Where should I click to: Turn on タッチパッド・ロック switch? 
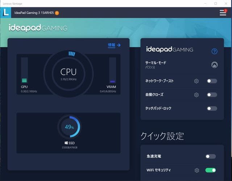(x=212, y=108)
